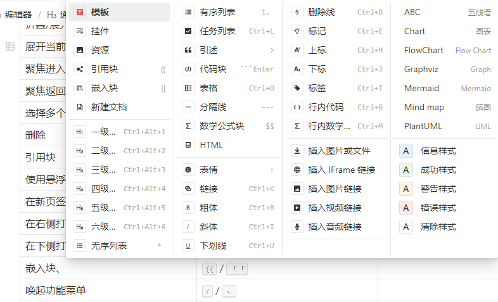Insert a PlantUML block
The width and height of the screenshot is (498, 302).
pyautogui.click(x=446, y=126)
